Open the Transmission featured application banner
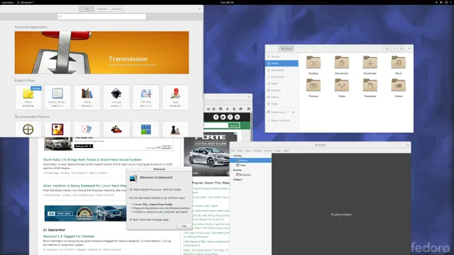The width and height of the screenshot is (454, 255). [x=102, y=52]
